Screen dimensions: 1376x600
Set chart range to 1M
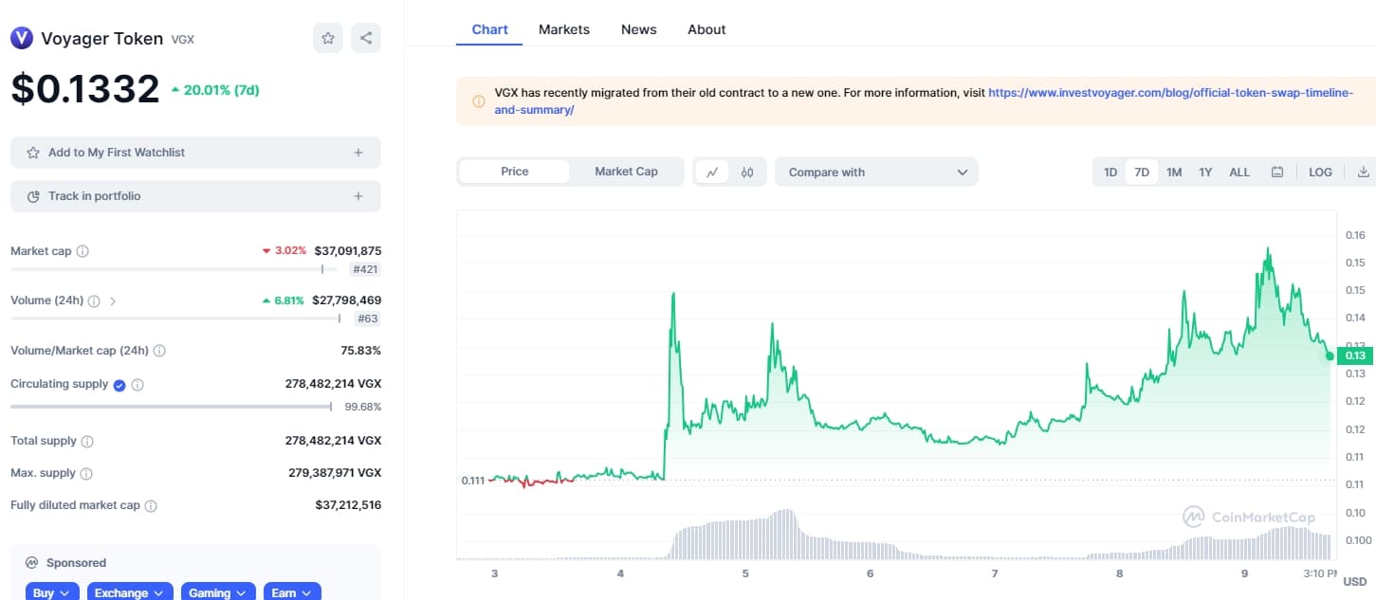point(1174,172)
